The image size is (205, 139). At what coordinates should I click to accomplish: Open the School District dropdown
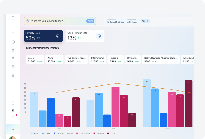pyautogui.click(x=115, y=21)
